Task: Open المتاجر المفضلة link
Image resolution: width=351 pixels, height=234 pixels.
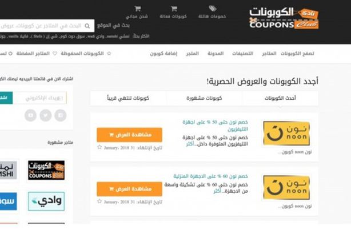Action: (x=33, y=54)
